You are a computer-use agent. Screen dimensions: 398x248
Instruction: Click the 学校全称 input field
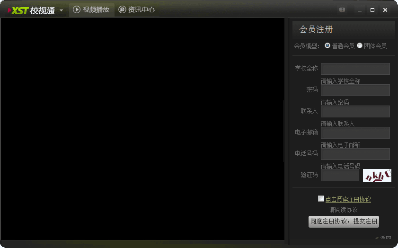[x=355, y=69]
